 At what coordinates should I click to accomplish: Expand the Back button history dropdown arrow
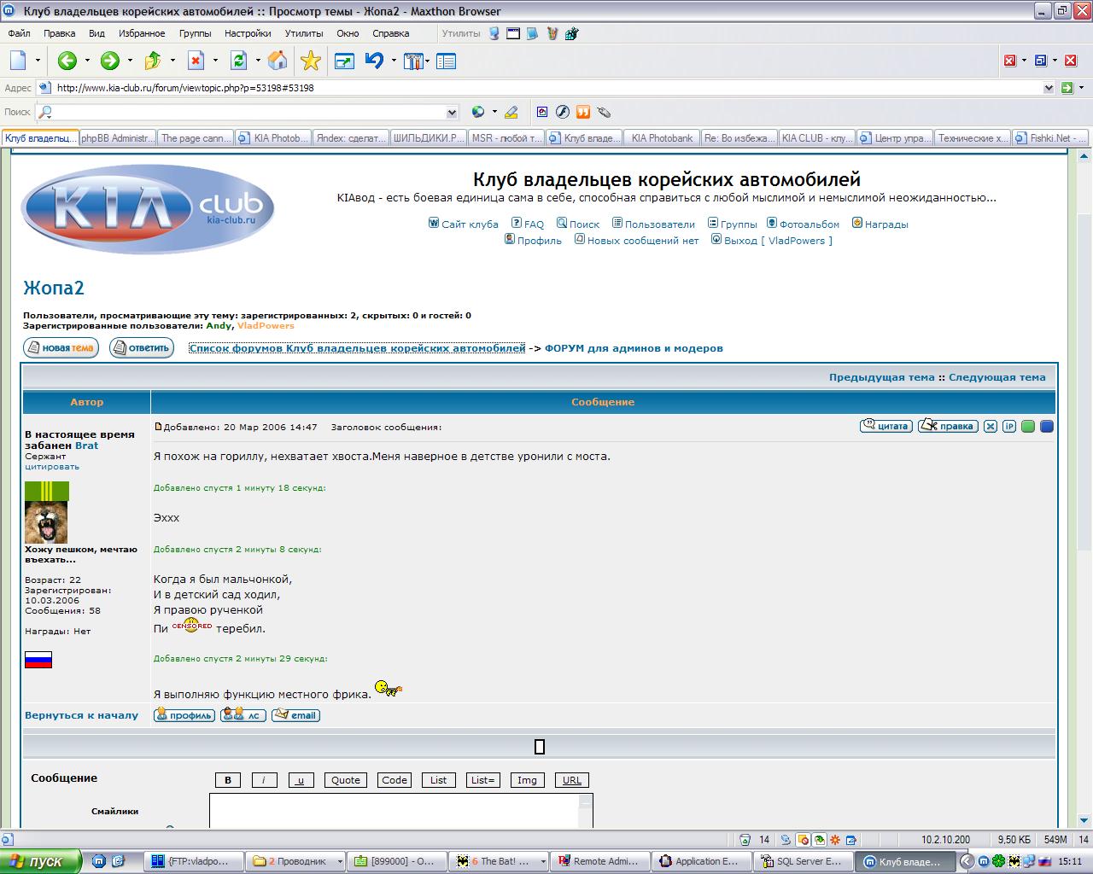(x=87, y=61)
